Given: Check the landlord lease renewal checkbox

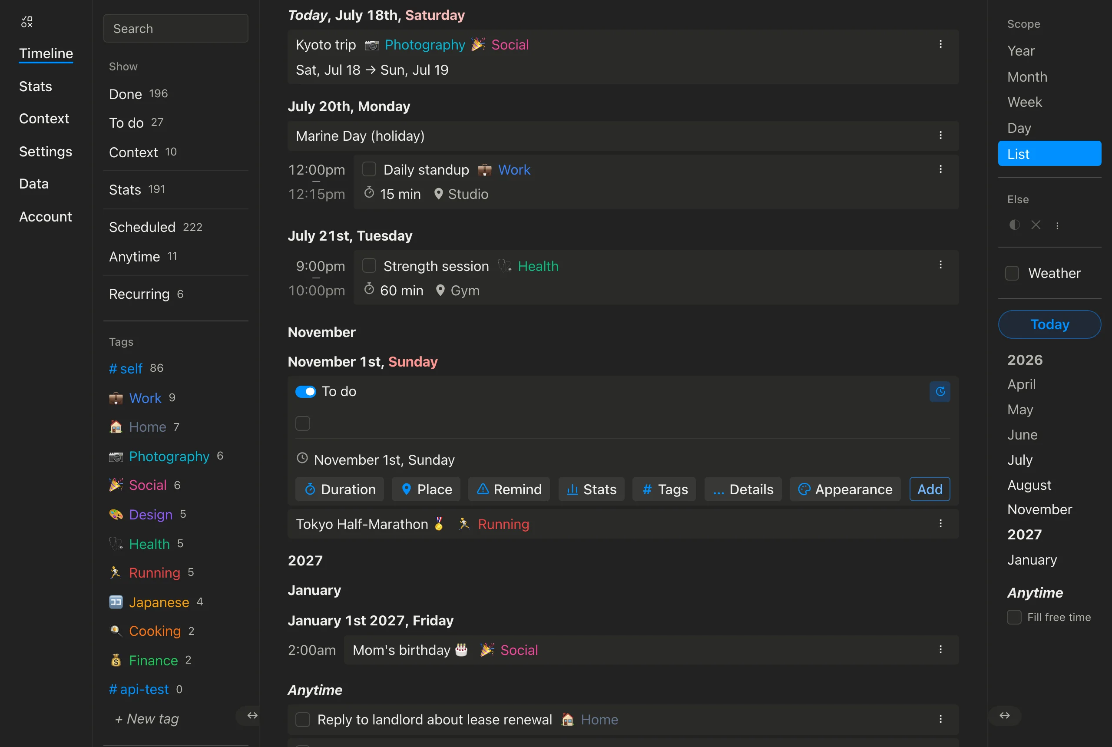Looking at the screenshot, I should [302, 719].
